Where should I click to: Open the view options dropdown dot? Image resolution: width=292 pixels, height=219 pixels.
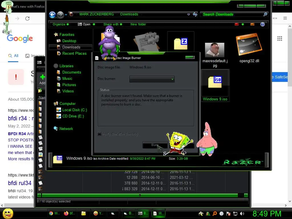click(x=243, y=24)
